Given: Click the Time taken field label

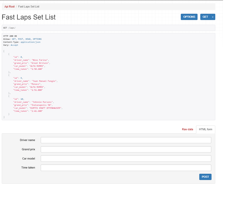Looking at the screenshot, I should tap(28, 167).
